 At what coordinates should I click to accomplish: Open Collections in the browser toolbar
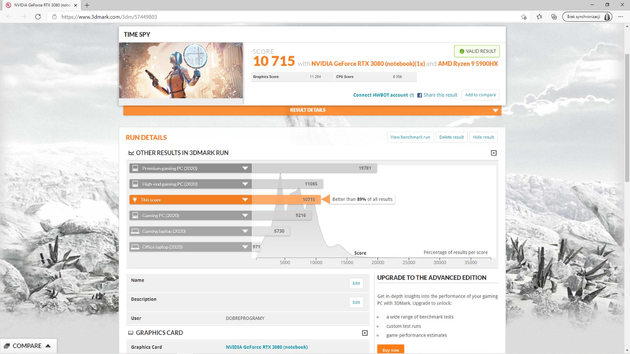[554, 16]
